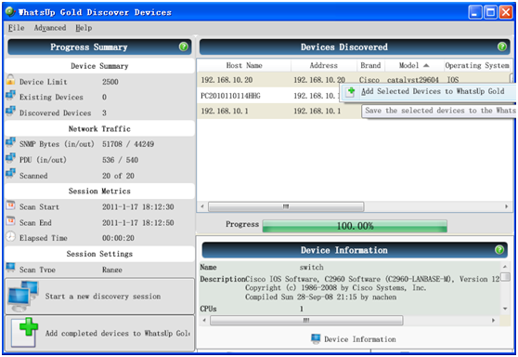Screen dimensions: 518x357
Task: Click the Scan Start calendar icon
Action: [x=10, y=205]
